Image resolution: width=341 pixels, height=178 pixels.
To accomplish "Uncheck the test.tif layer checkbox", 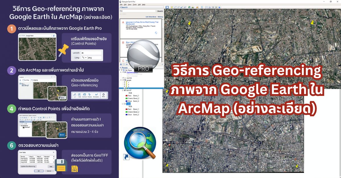I will coord(125,90).
